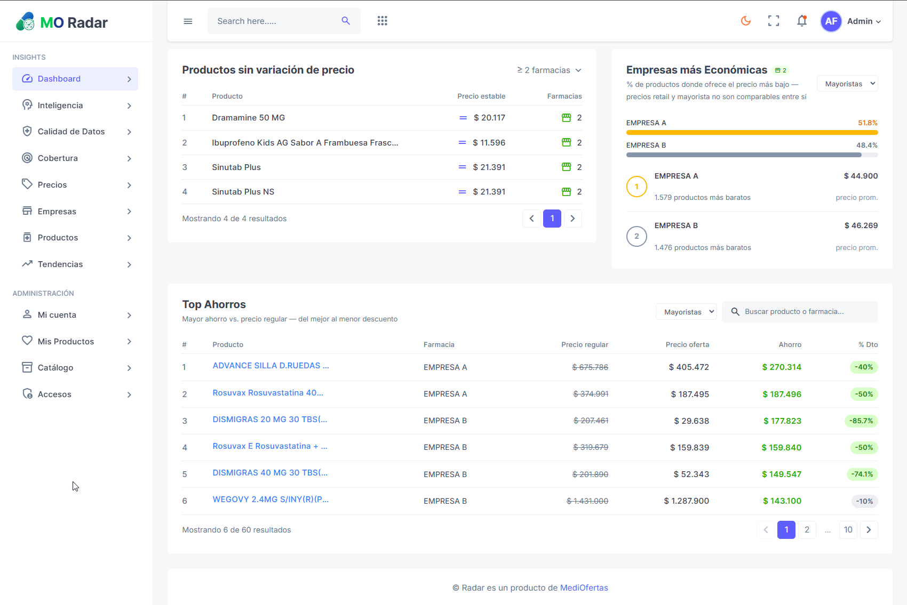Open Mayoristas dropdown in Empresas más Económicas
This screenshot has height=605, width=907.
click(847, 84)
